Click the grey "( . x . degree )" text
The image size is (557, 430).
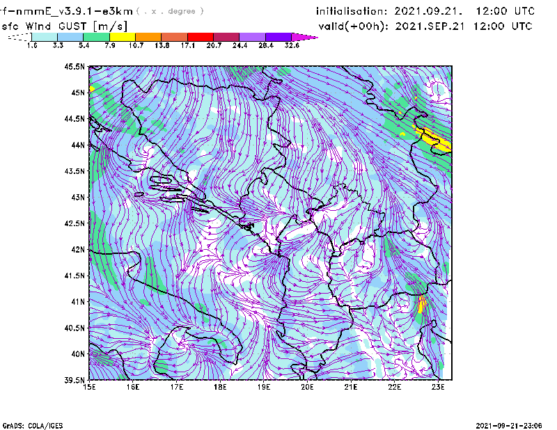pyautogui.click(x=170, y=11)
